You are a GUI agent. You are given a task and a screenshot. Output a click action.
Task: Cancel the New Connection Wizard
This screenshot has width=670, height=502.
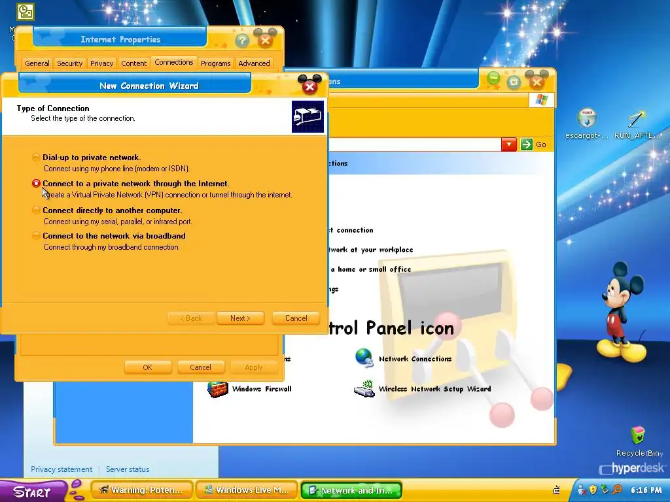(296, 318)
